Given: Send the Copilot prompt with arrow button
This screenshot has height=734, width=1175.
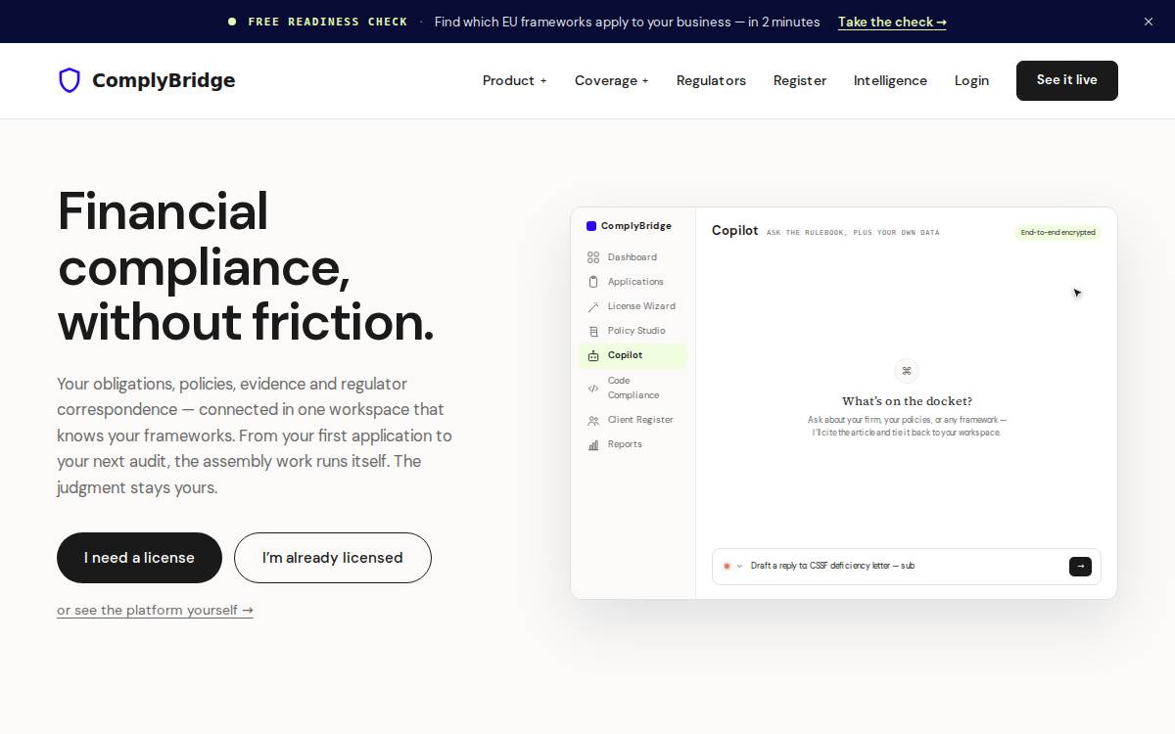Looking at the screenshot, I should click(1080, 566).
